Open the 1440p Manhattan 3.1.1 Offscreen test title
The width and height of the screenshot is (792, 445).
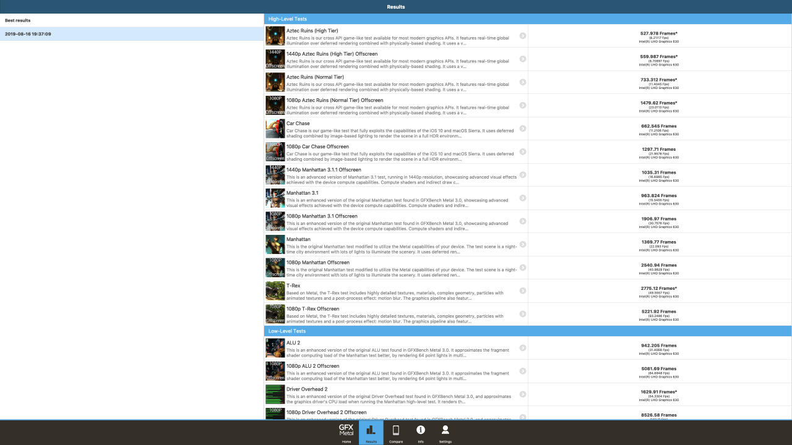tap(324, 170)
